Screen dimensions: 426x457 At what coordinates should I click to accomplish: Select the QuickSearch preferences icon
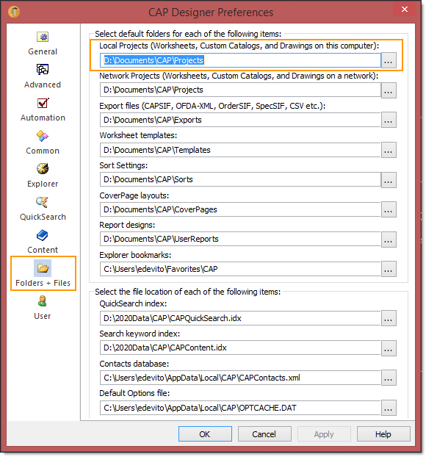pyautogui.click(x=43, y=202)
